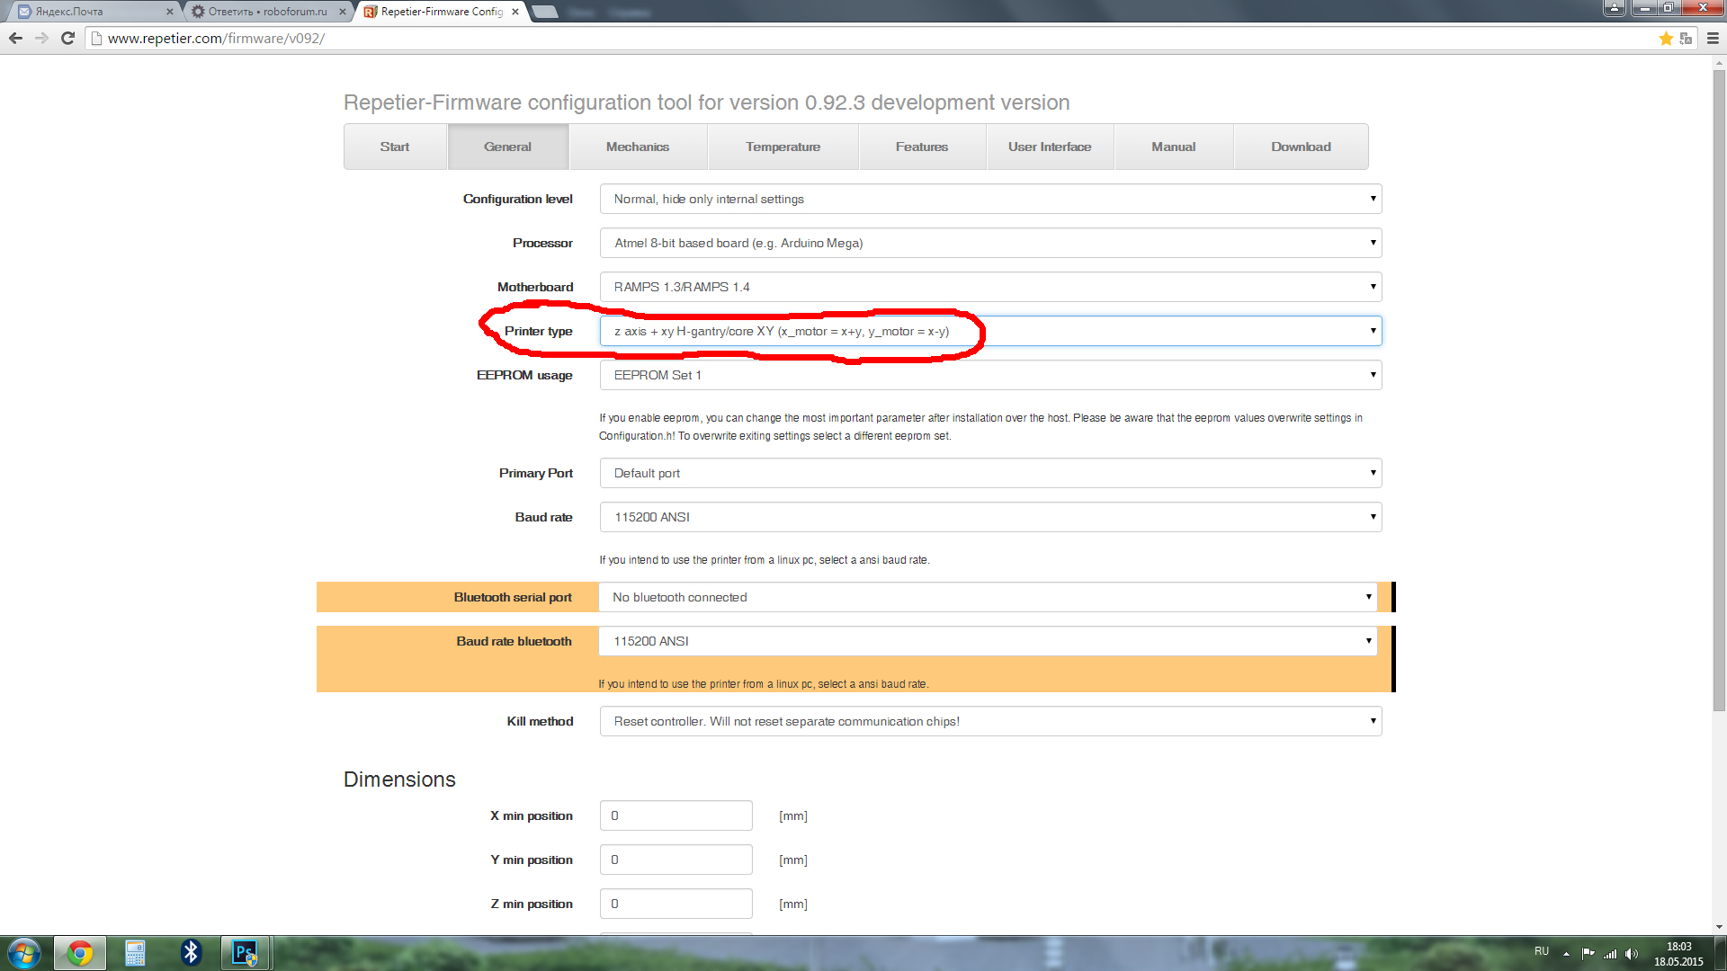The width and height of the screenshot is (1727, 971).
Task: Open Chrome menu hamburger icon
Action: click(x=1713, y=38)
